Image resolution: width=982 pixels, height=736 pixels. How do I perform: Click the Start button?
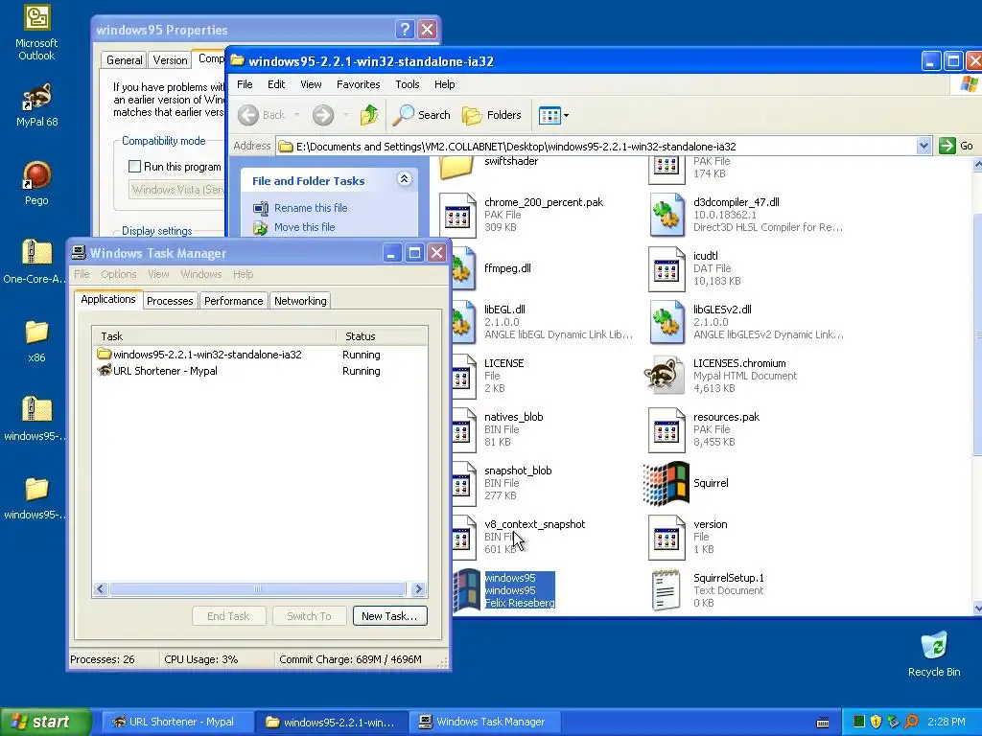[45, 722]
